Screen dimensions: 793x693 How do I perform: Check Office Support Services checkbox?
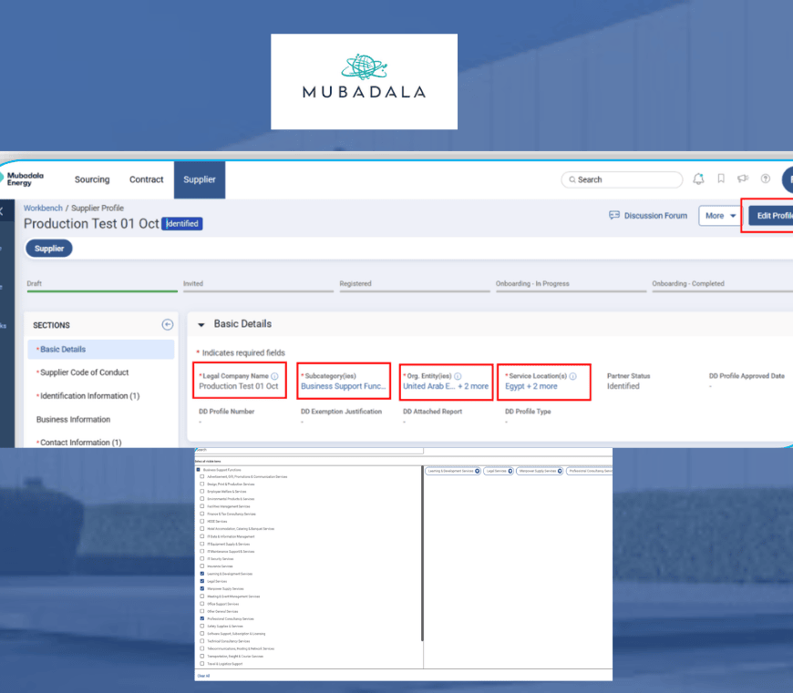click(x=202, y=604)
